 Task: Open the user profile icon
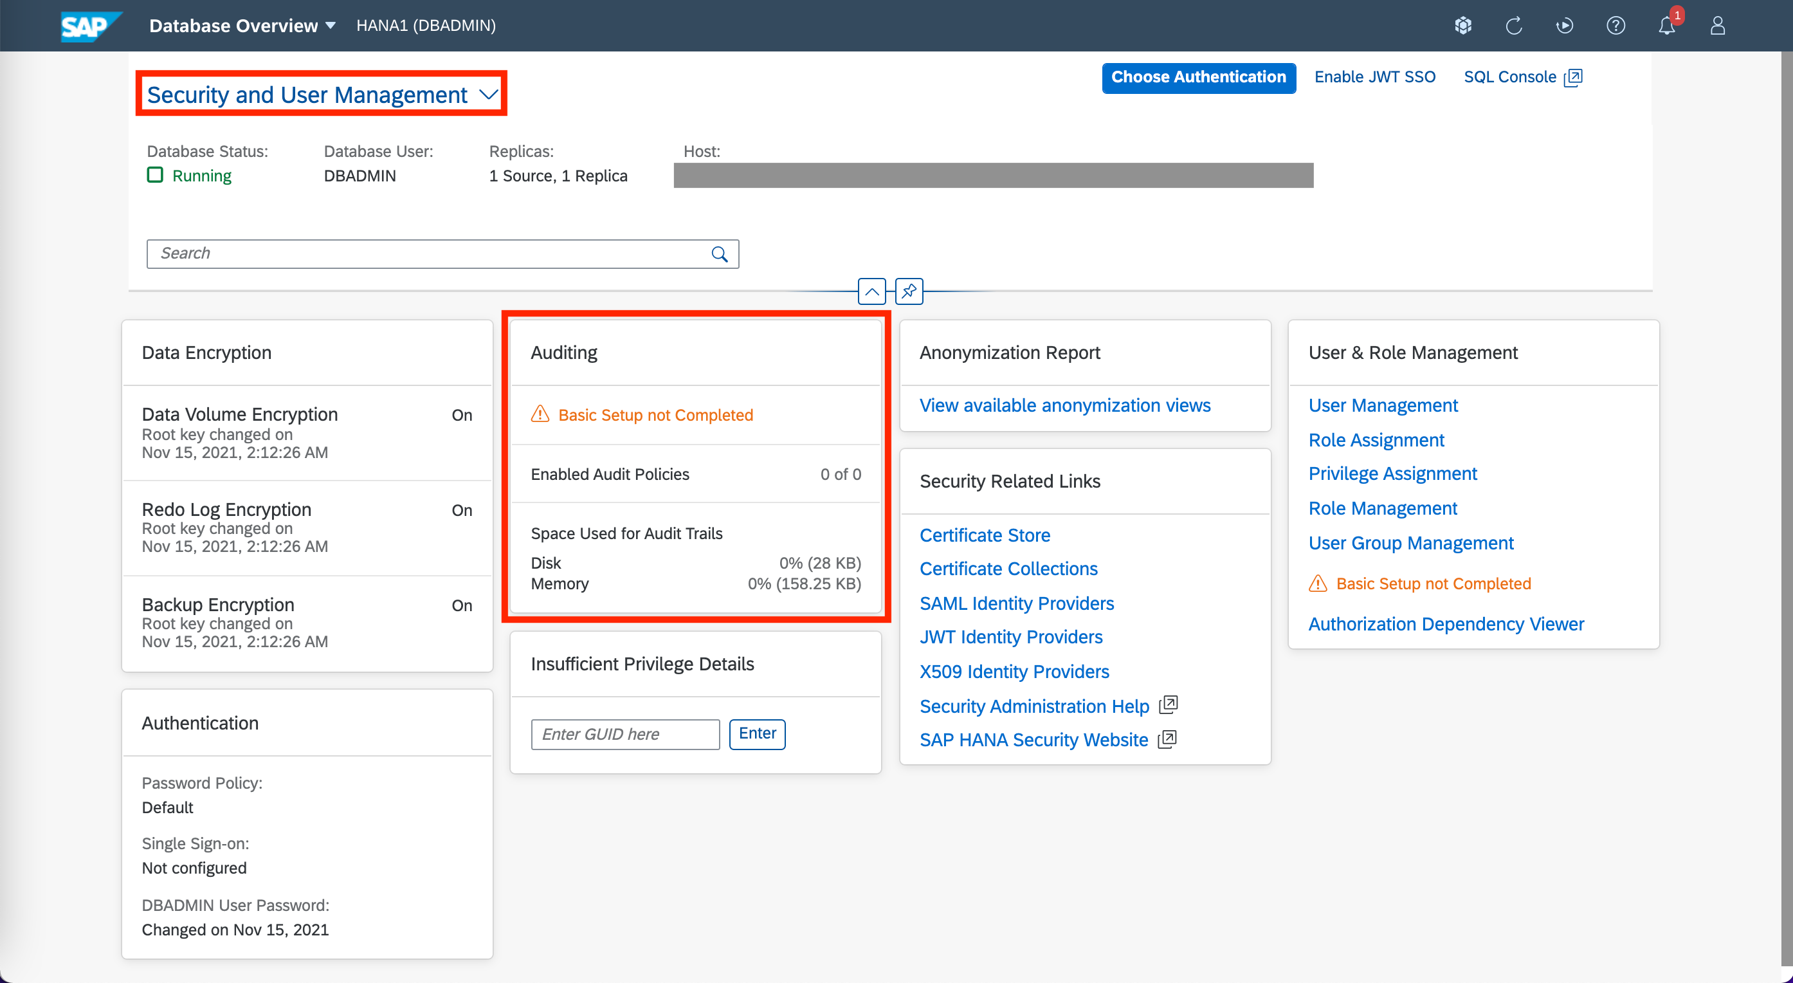click(1717, 26)
